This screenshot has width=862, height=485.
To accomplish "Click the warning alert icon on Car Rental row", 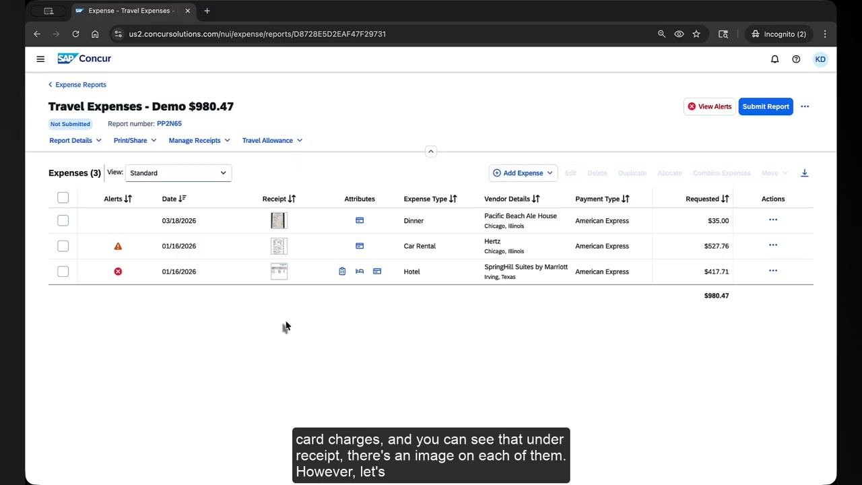I will (118, 247).
